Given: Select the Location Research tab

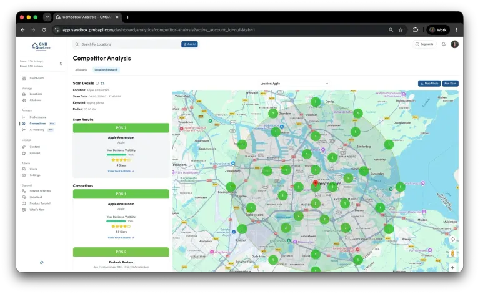Looking at the screenshot, I should click(106, 70).
